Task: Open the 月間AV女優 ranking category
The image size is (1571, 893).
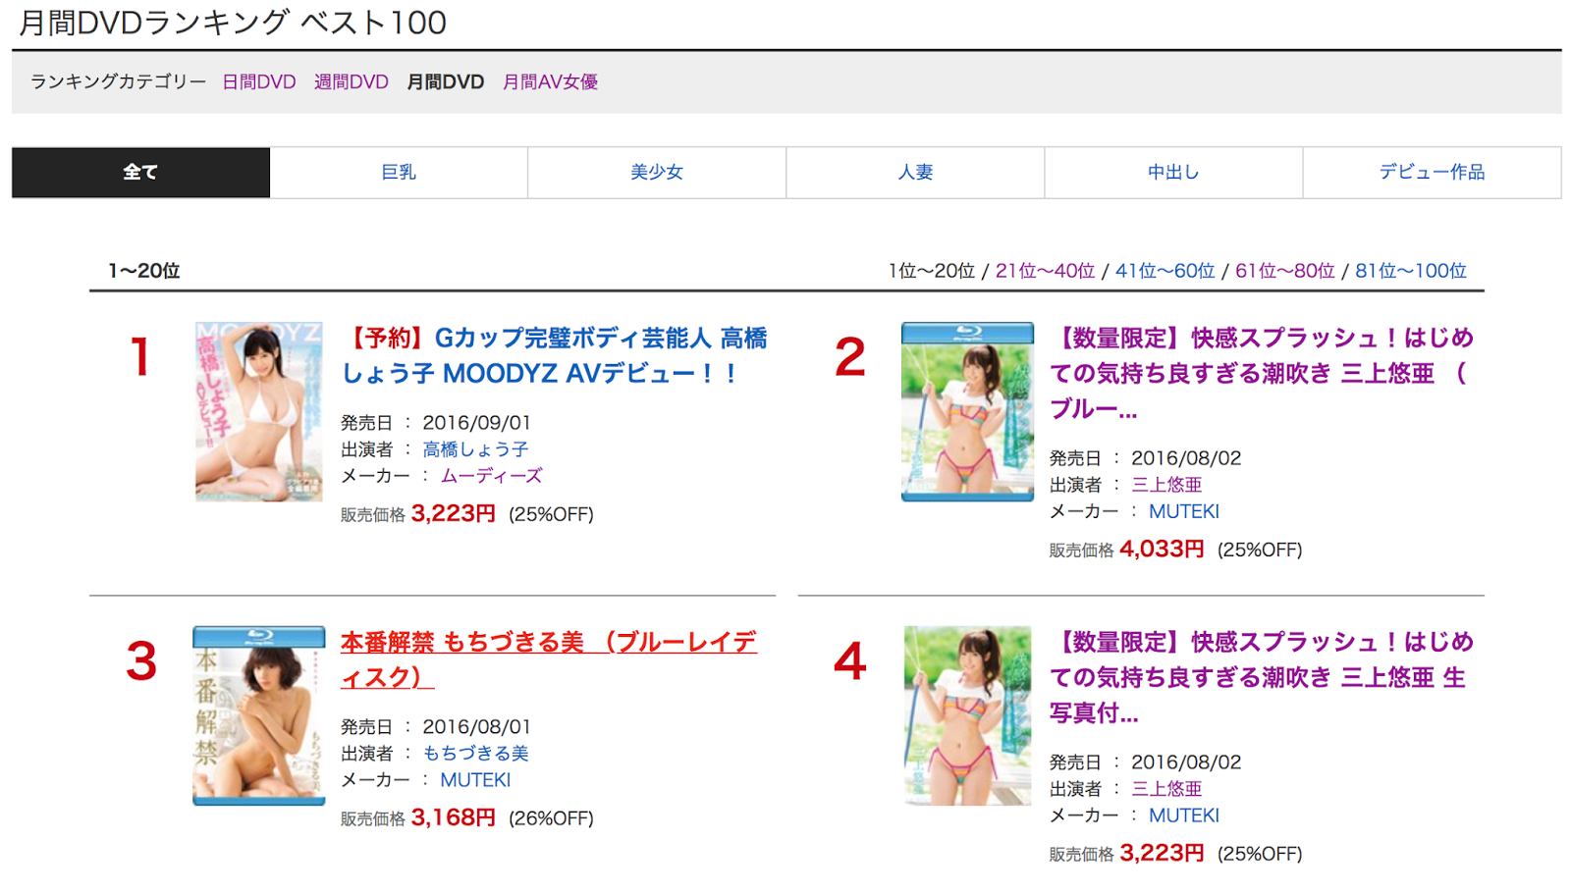Action: pos(550,82)
